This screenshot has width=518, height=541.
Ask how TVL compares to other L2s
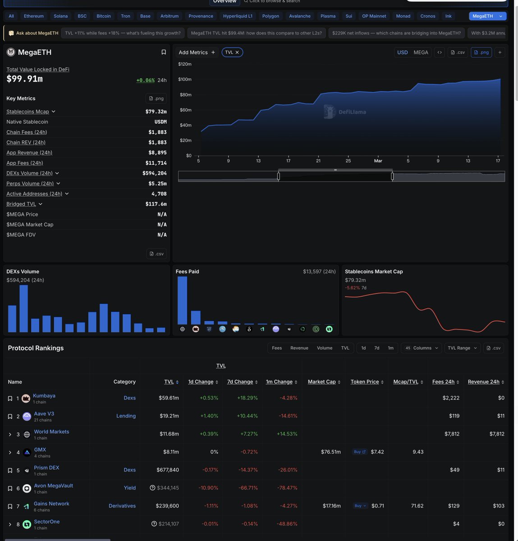(x=257, y=33)
